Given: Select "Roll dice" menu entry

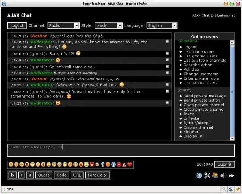Looking at the screenshot, I should click(x=191, y=69).
